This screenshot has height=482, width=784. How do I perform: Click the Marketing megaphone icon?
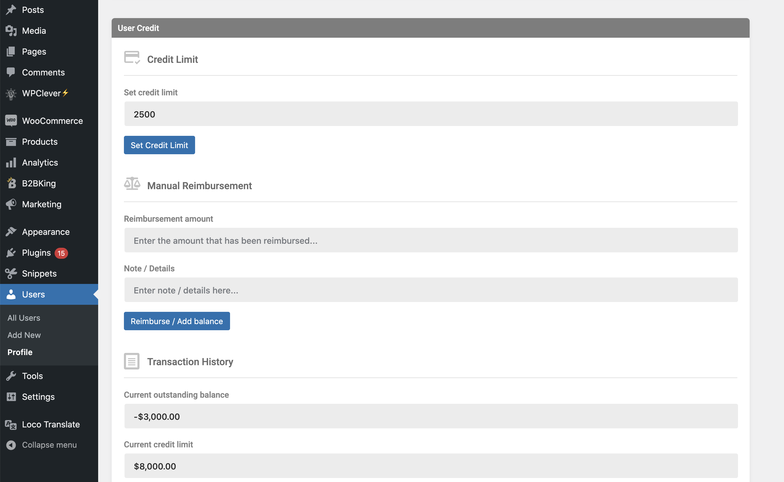pyautogui.click(x=11, y=204)
